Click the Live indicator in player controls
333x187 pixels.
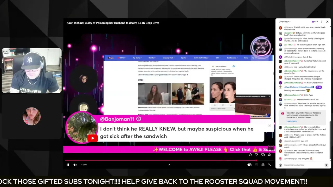84,165
